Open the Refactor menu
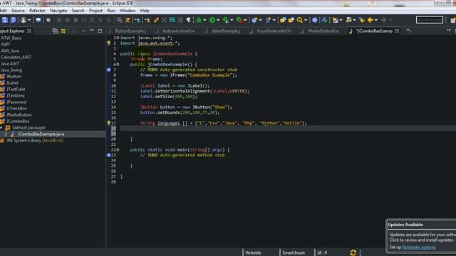 (37, 11)
